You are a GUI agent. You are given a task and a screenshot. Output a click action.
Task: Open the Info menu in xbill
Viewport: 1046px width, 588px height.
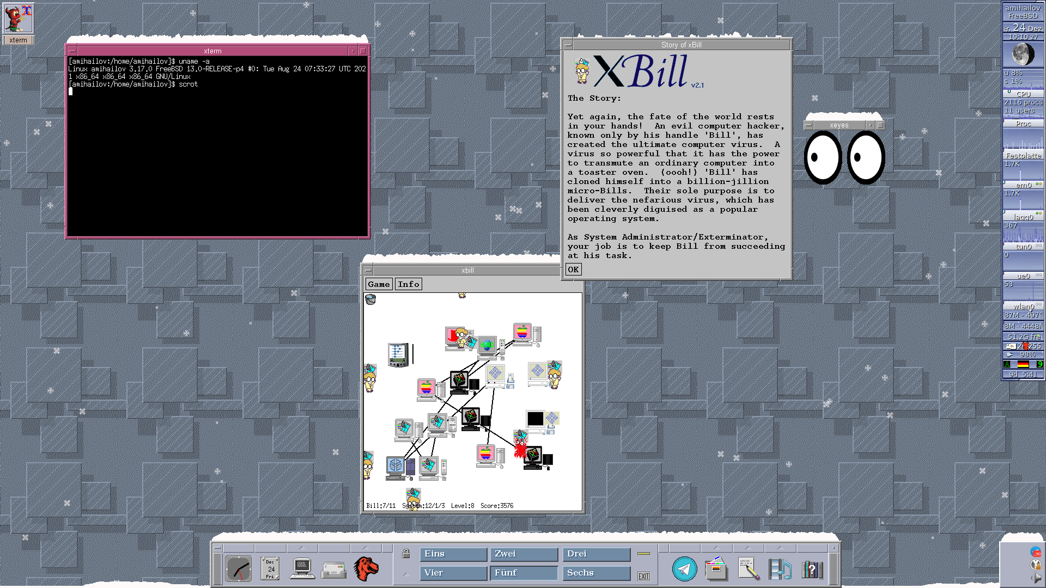(x=409, y=284)
